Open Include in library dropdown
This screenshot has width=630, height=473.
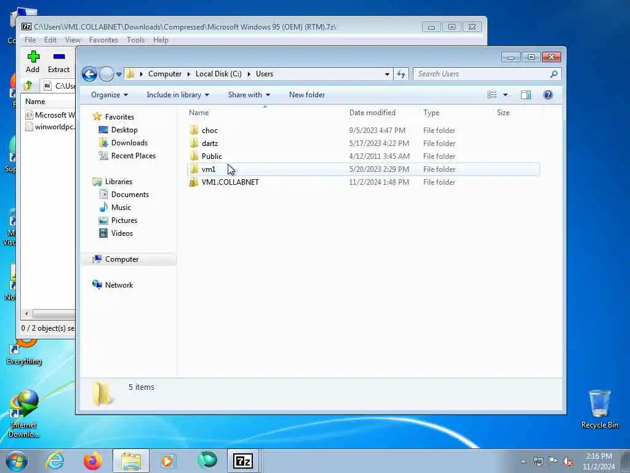tap(178, 95)
